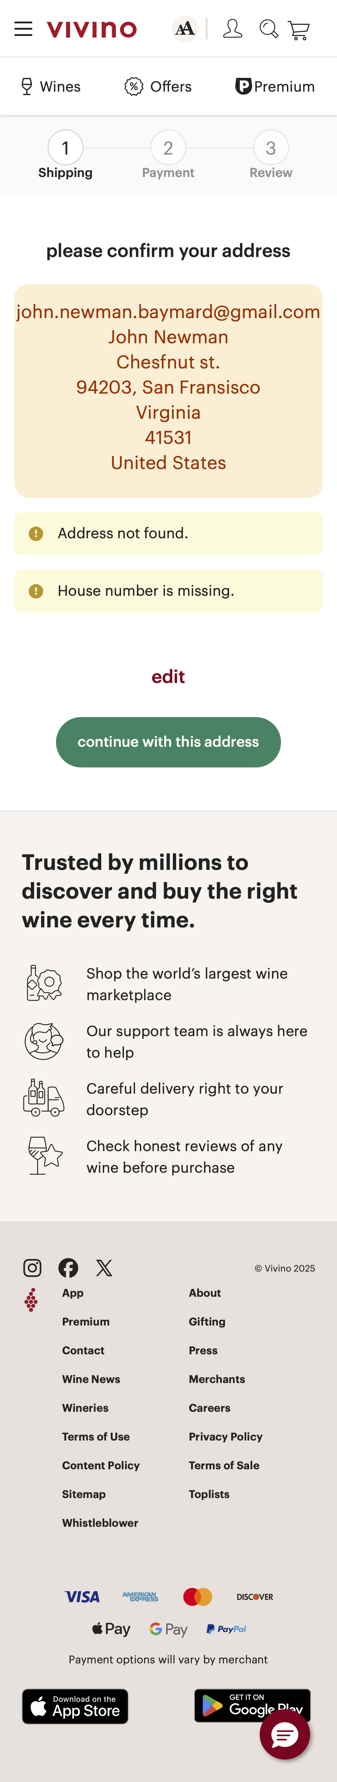Viewport: 337px width, 1782px height.
Task: Click the Shipping step circle
Action: [65, 147]
